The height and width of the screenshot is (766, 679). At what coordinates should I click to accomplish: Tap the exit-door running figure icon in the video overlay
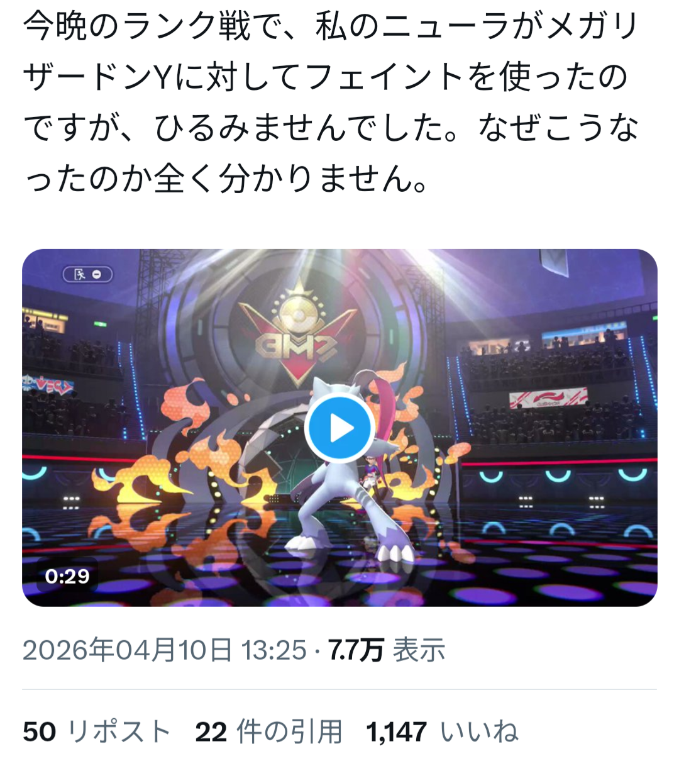[79, 275]
